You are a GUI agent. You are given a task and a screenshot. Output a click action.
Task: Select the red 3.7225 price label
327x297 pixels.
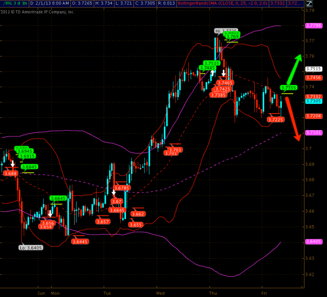point(275,120)
